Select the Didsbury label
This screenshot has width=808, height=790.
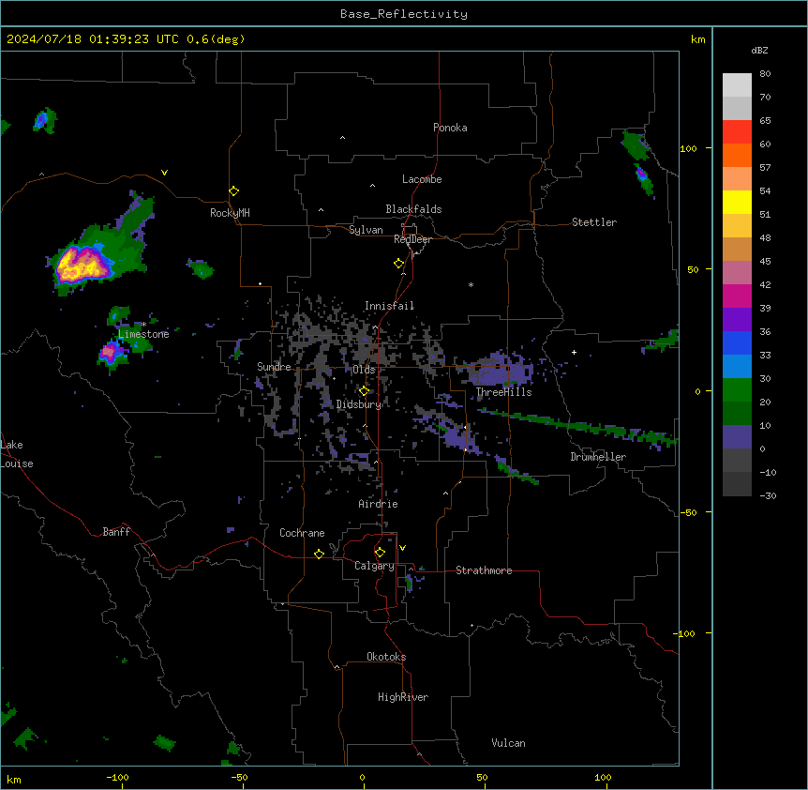[359, 404]
